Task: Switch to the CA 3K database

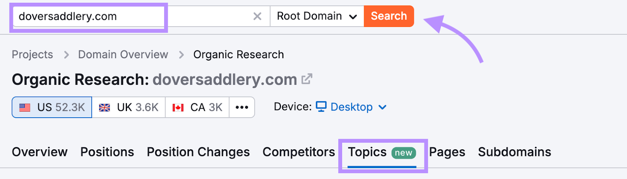Action: click(198, 107)
